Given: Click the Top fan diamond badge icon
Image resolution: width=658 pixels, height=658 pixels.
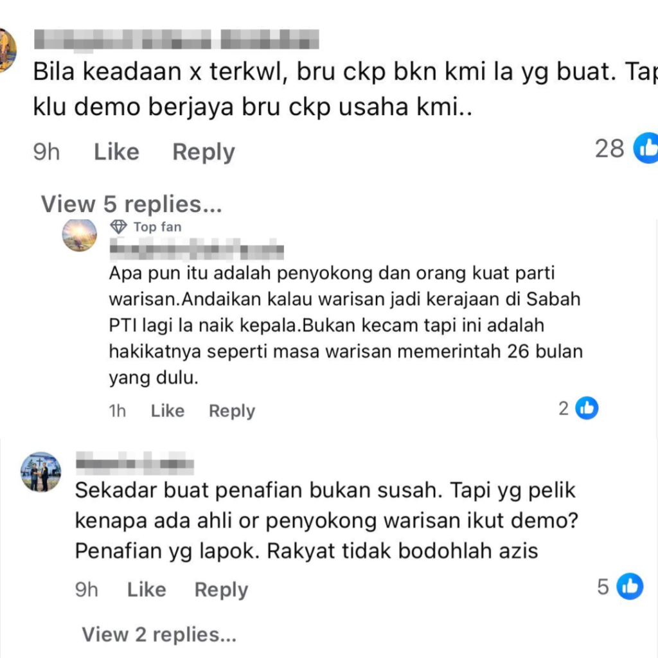Looking at the screenshot, I should click(x=118, y=227).
